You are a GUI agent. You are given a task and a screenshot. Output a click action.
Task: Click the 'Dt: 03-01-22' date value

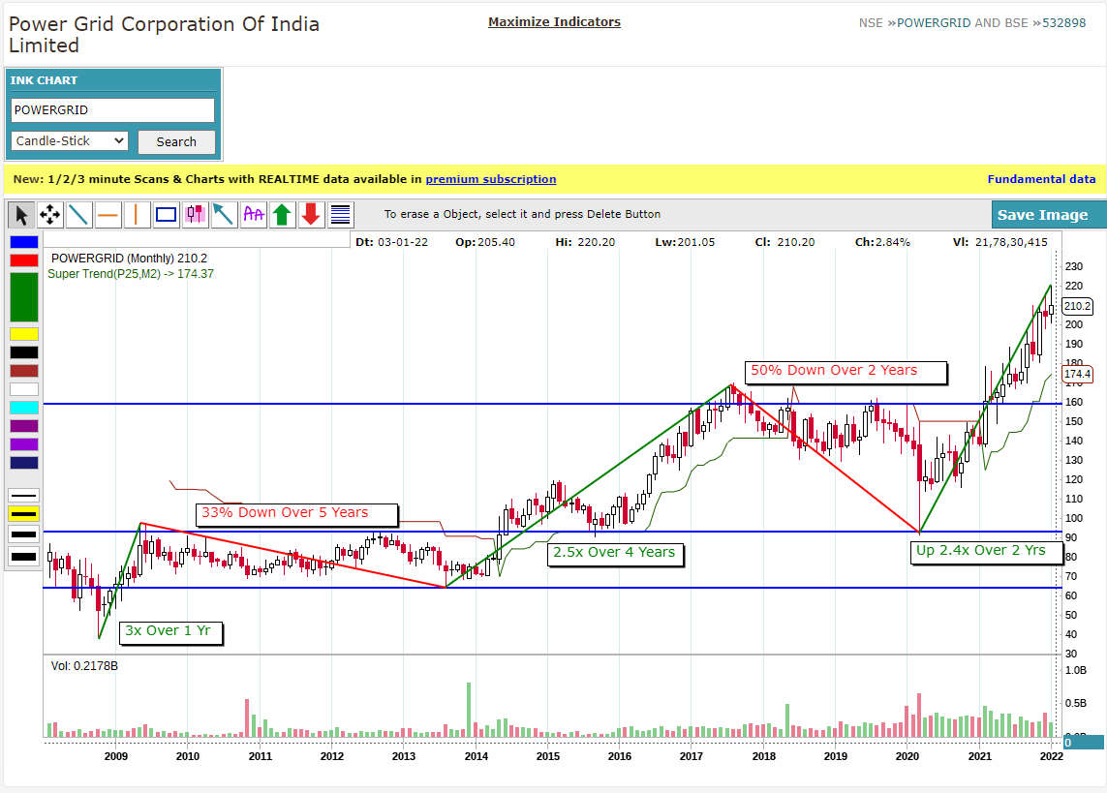(392, 242)
